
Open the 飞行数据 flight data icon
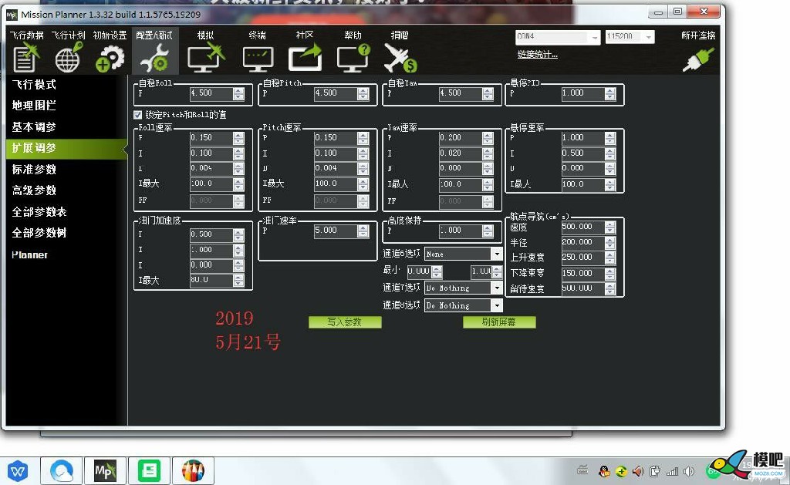(x=25, y=57)
